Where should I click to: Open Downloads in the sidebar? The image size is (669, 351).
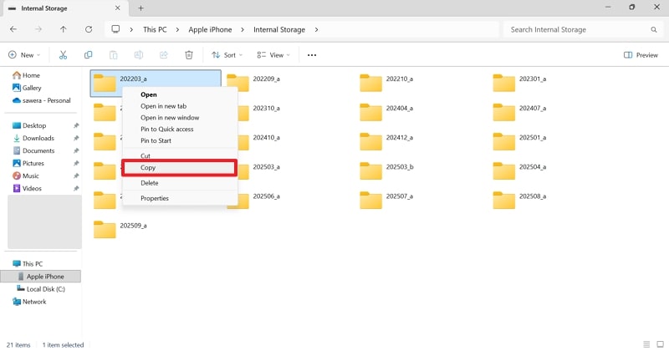[33, 138]
